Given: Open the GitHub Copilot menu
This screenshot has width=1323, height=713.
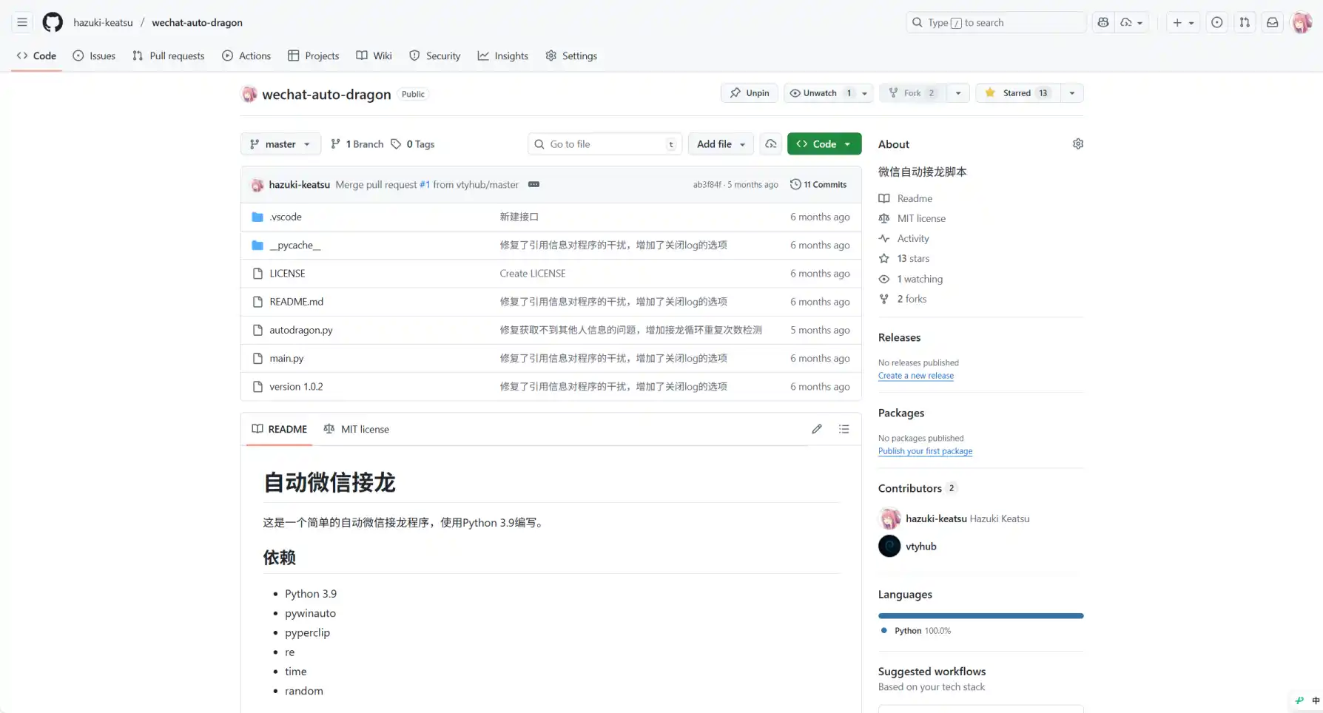Looking at the screenshot, I should (x=1102, y=22).
